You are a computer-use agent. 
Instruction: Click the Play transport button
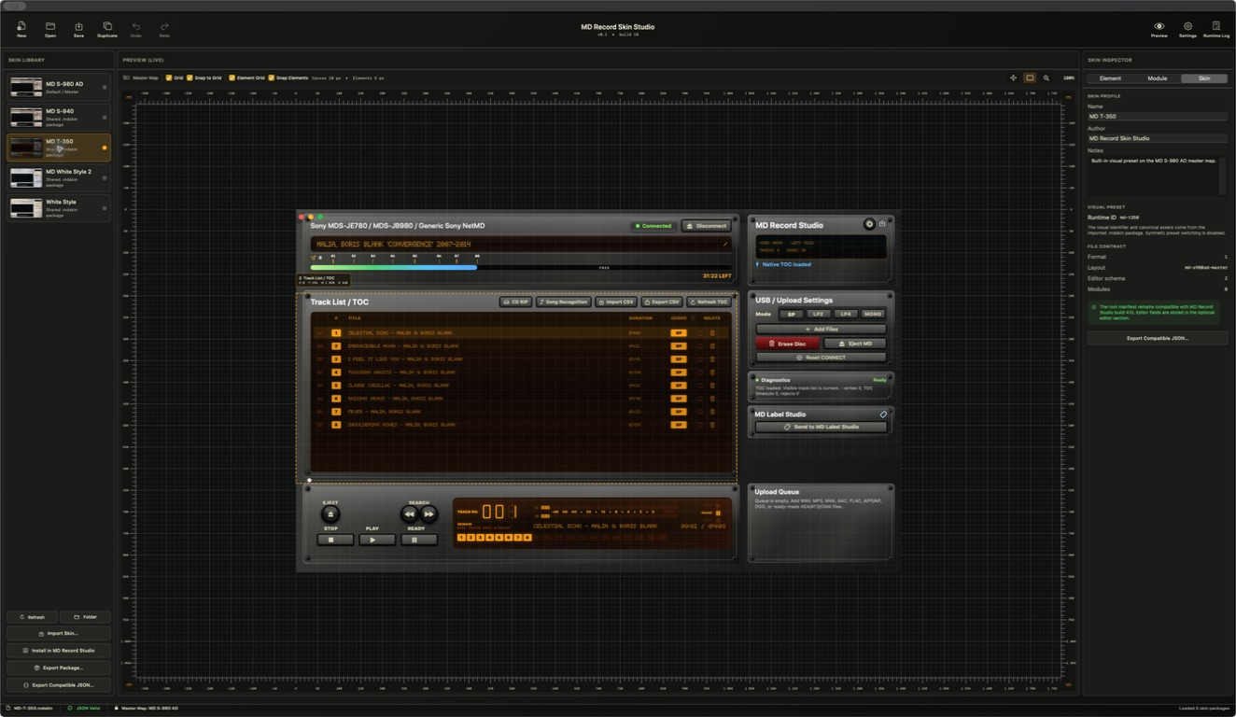tap(377, 539)
